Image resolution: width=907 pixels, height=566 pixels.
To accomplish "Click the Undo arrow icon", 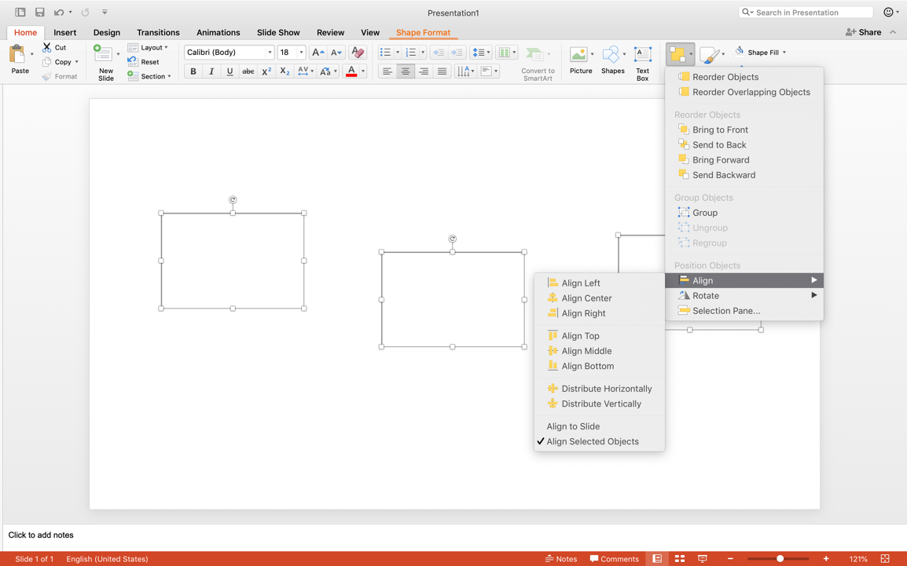I will [x=59, y=12].
